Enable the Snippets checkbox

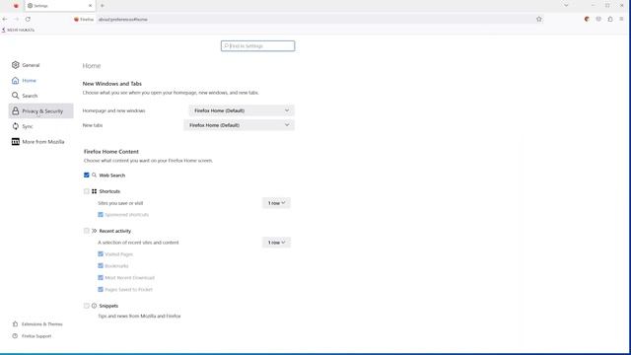coord(87,306)
